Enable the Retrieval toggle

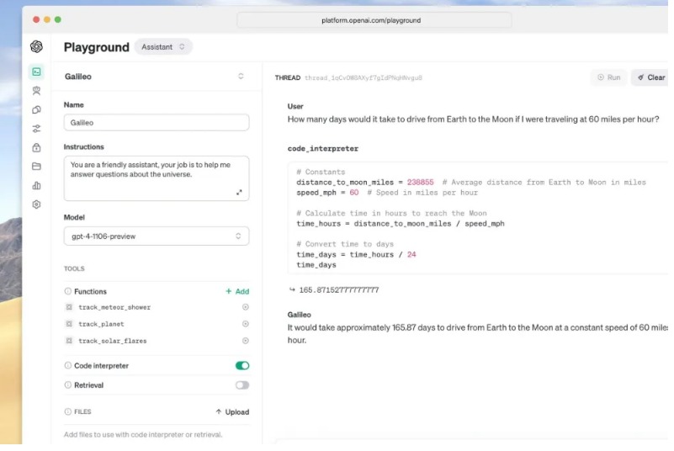click(x=242, y=385)
